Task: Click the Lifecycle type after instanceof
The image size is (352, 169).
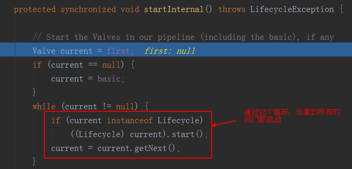Action: [x=176, y=120]
